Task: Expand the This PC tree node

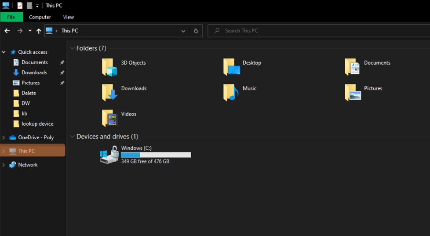Action: click(x=4, y=151)
